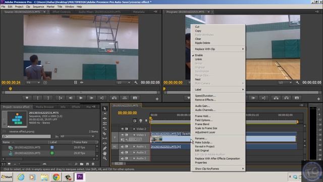Export frame camera icon in Program monitor
Image resolution: width=323 pixels, height=182 pixels.
[x=297, y=98]
